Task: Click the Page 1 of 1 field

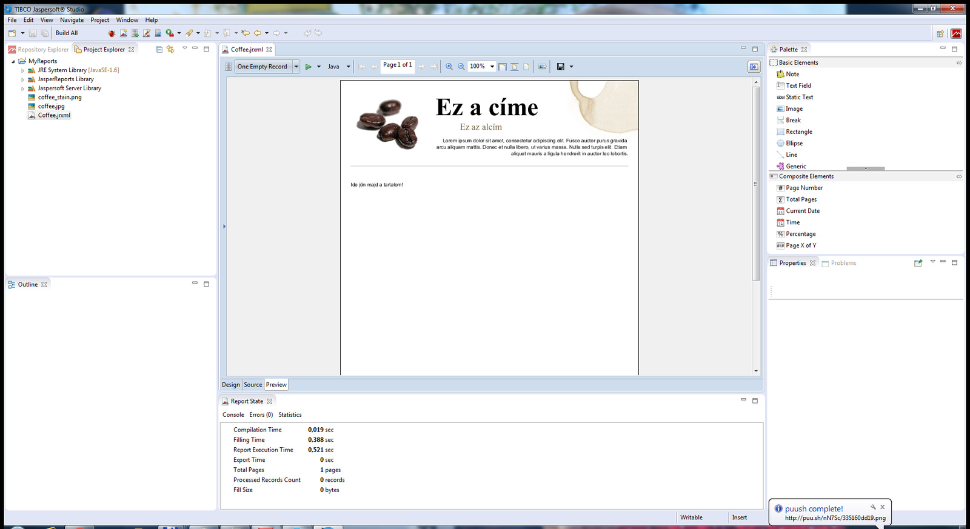Action: 398,65
